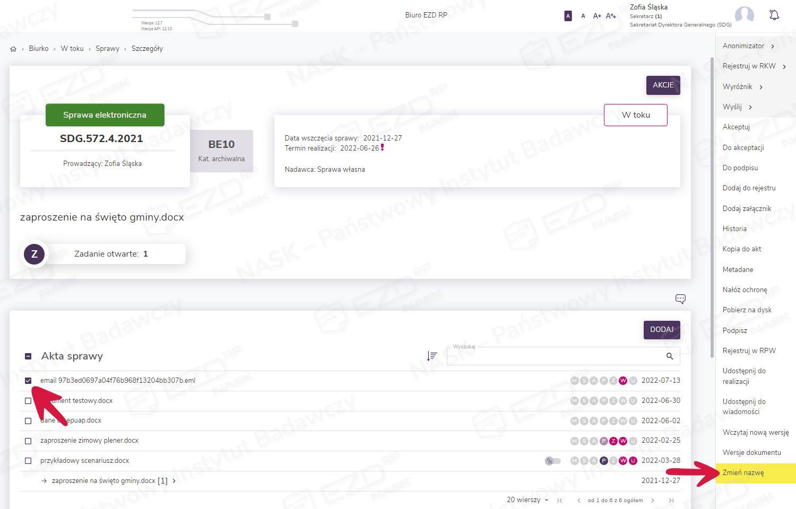Select largest font size A++ icon

pyautogui.click(x=611, y=16)
